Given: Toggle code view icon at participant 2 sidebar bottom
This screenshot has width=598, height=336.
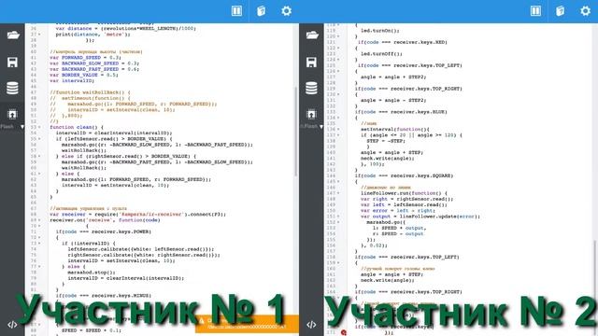Looking at the screenshot, I should 311,325.
